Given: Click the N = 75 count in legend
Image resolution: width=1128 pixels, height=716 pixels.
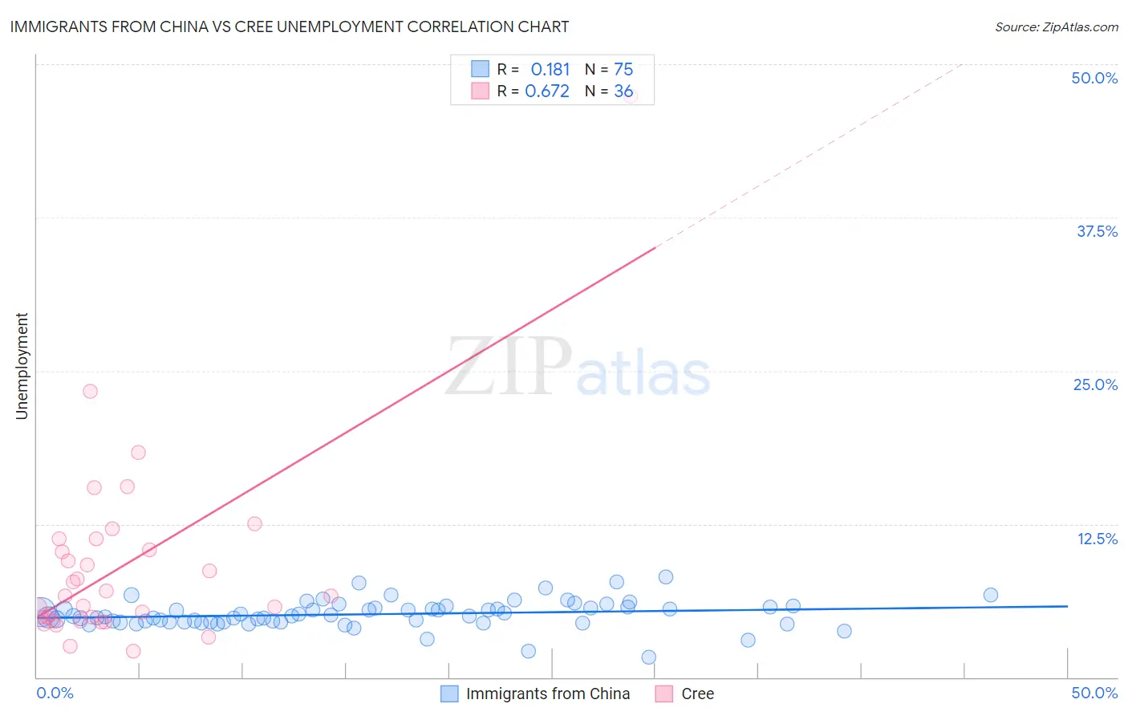Looking at the screenshot, I should coord(609,69).
